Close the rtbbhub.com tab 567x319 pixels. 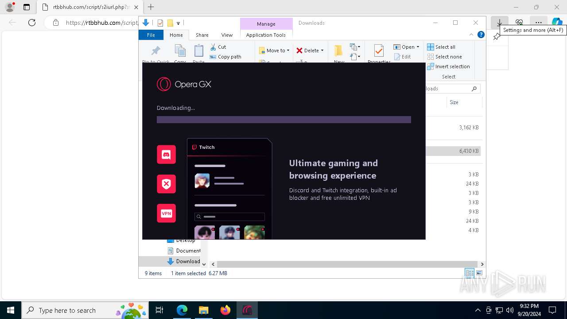[x=136, y=7]
